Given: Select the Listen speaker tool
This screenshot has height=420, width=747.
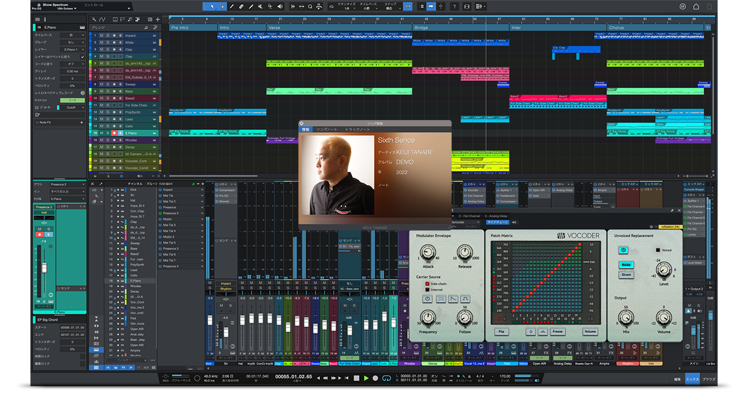Looking at the screenshot, I should click(x=280, y=6).
